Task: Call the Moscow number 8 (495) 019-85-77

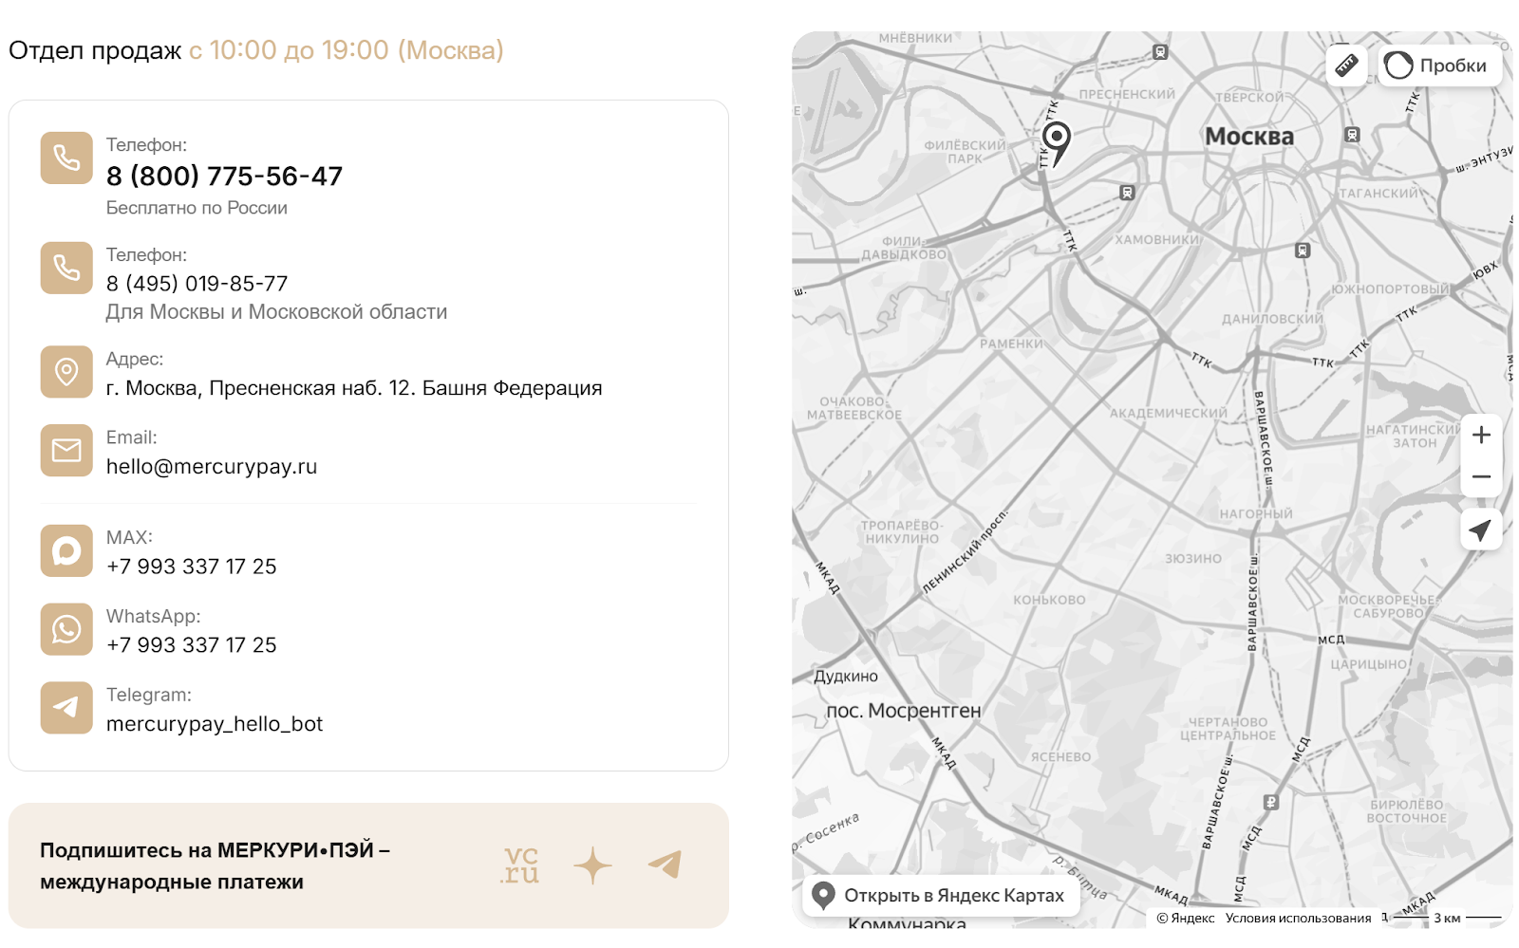Action: [x=197, y=284]
